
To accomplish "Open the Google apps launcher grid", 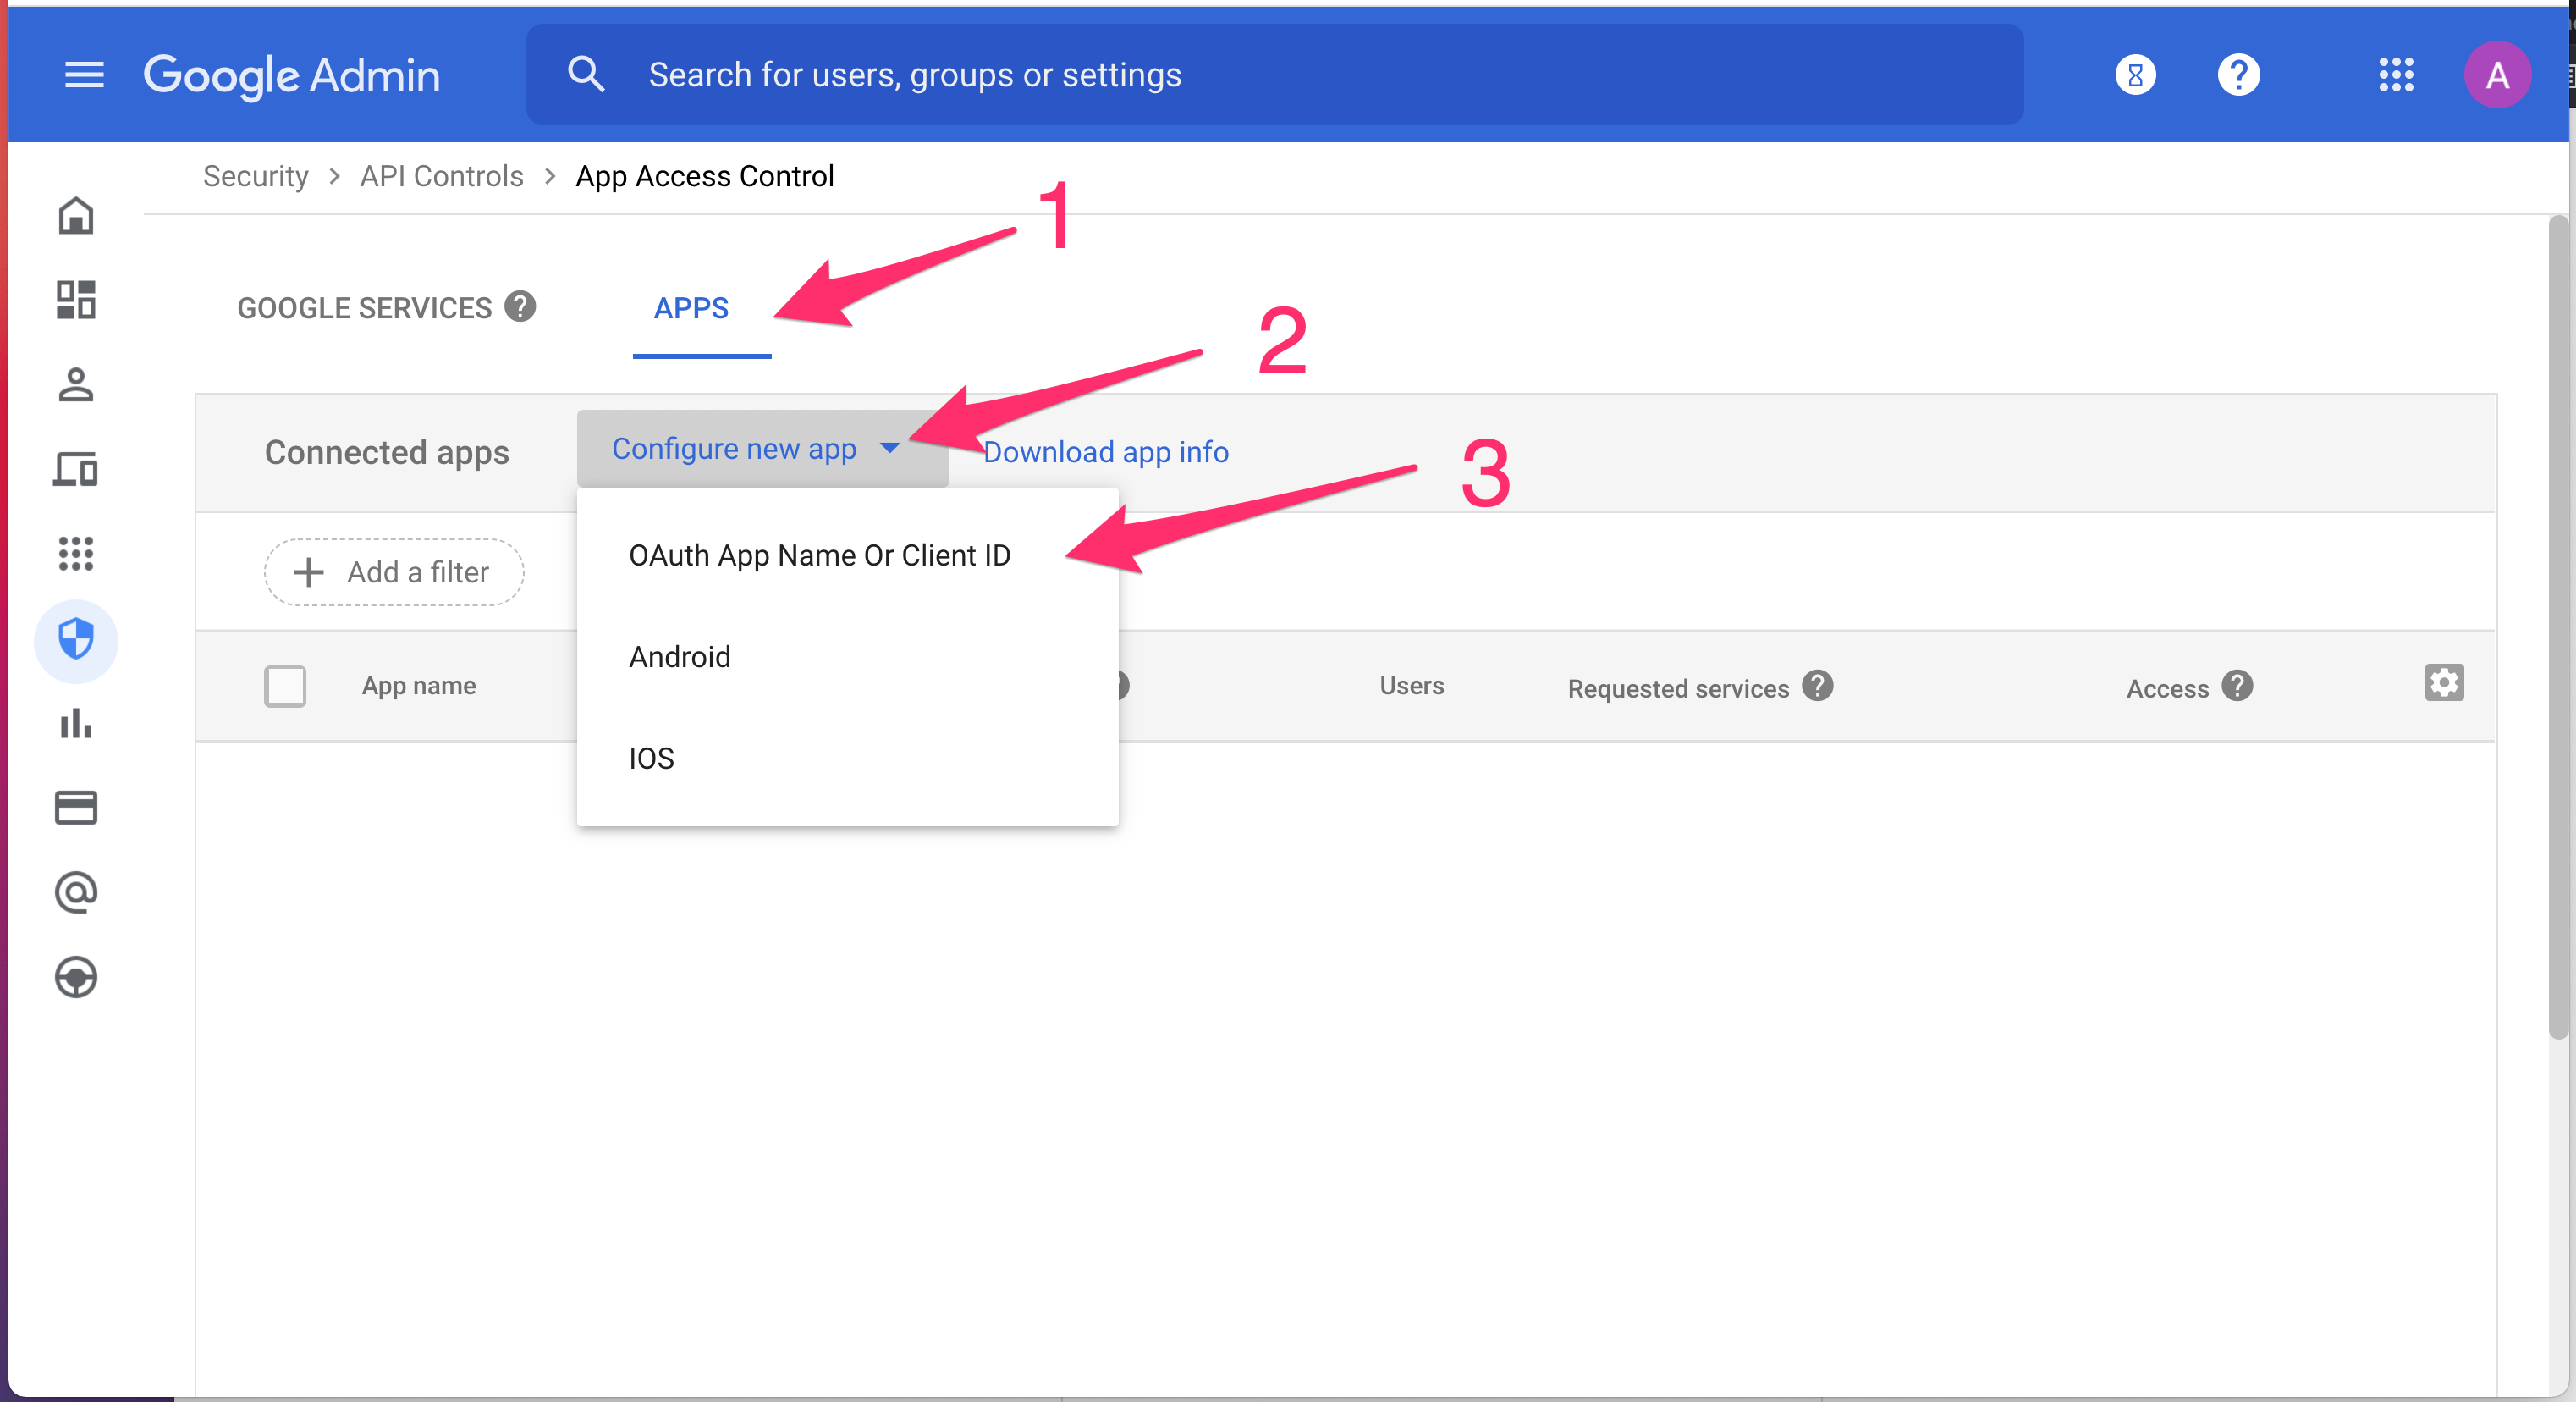I will [x=2396, y=74].
